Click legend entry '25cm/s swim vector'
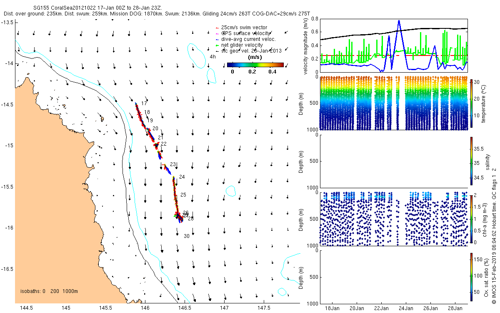This screenshot has height=313, width=500. [244, 28]
